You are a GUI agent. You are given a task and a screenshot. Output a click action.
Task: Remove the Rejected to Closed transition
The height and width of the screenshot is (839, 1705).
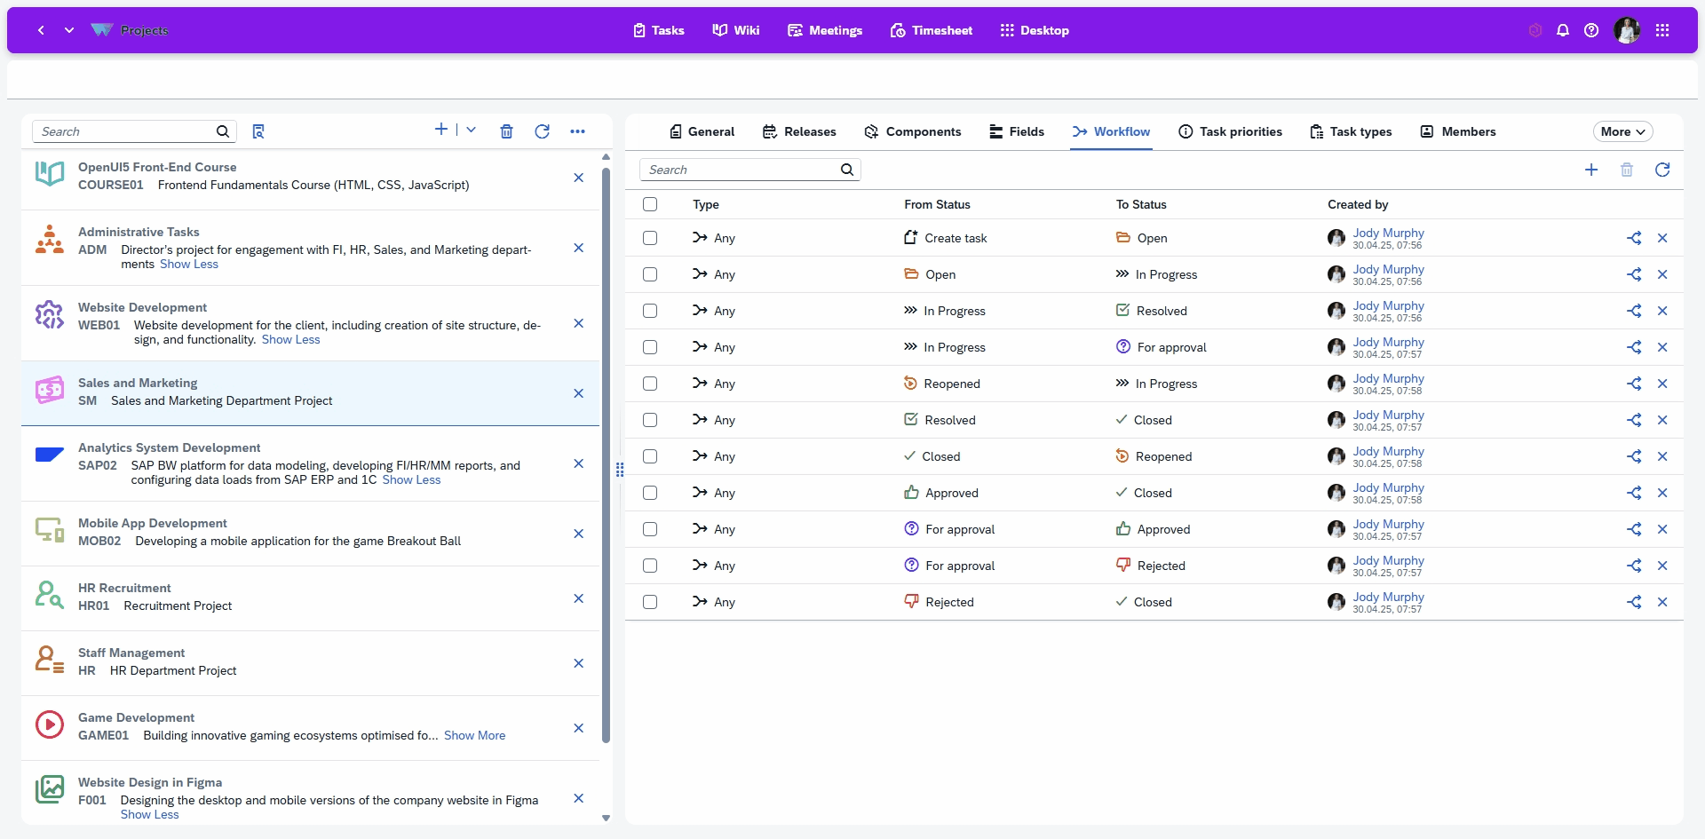pyautogui.click(x=1662, y=602)
